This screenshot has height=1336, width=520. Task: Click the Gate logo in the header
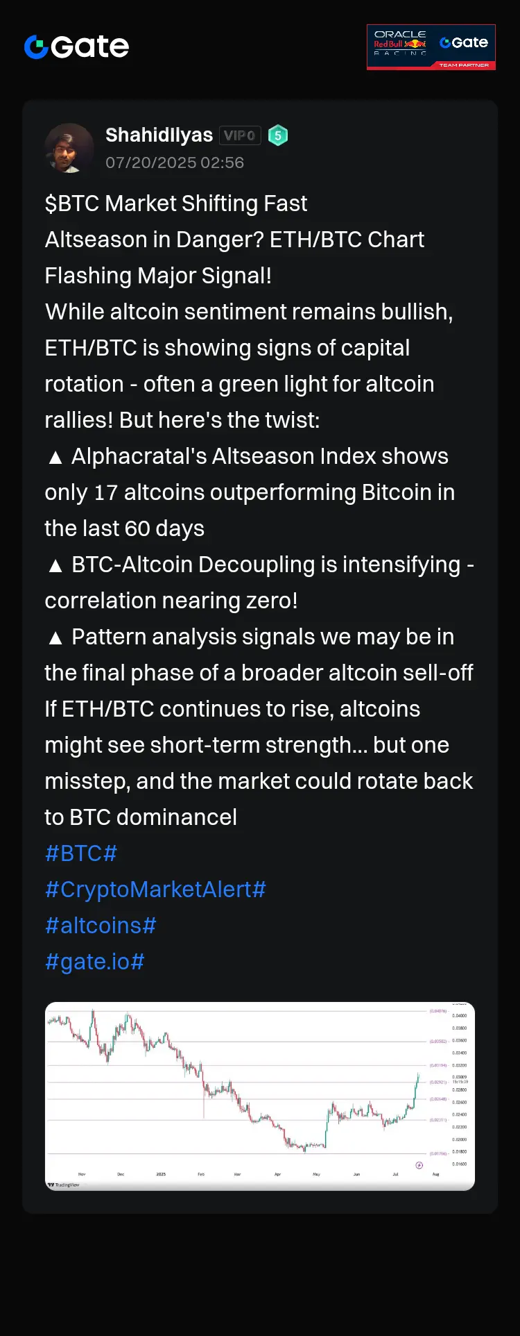tap(76, 47)
